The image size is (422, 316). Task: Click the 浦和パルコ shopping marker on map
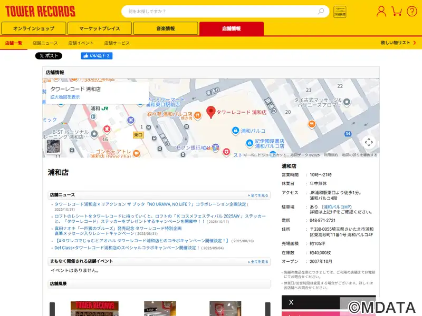click(235, 131)
